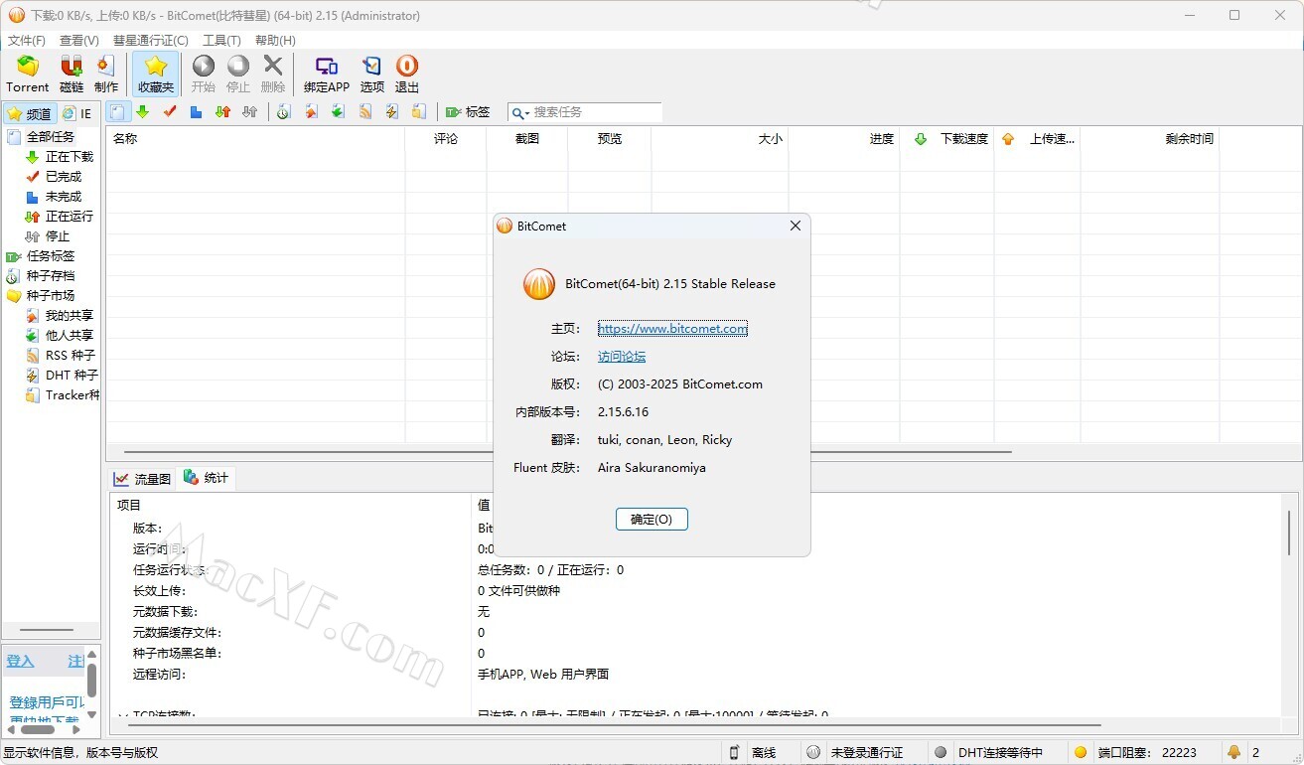Click the 绑定APP toolbar icon
Viewport: 1304px width, 765px height.
coord(327,75)
